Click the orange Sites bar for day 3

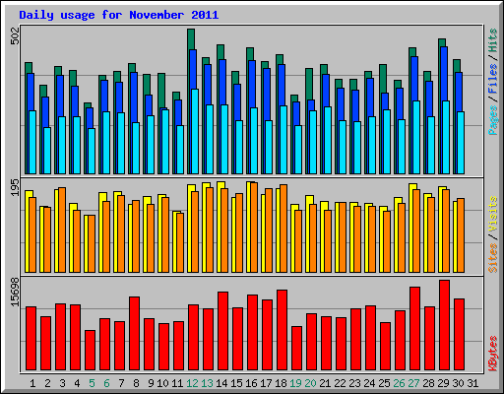click(x=62, y=230)
